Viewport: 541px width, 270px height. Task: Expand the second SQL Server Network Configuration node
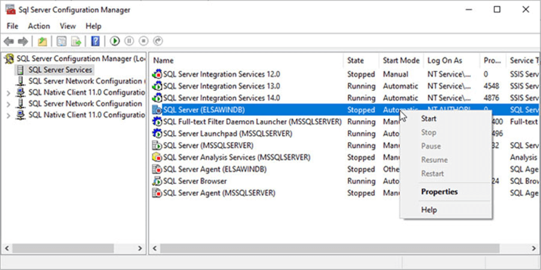pyautogui.click(x=8, y=104)
